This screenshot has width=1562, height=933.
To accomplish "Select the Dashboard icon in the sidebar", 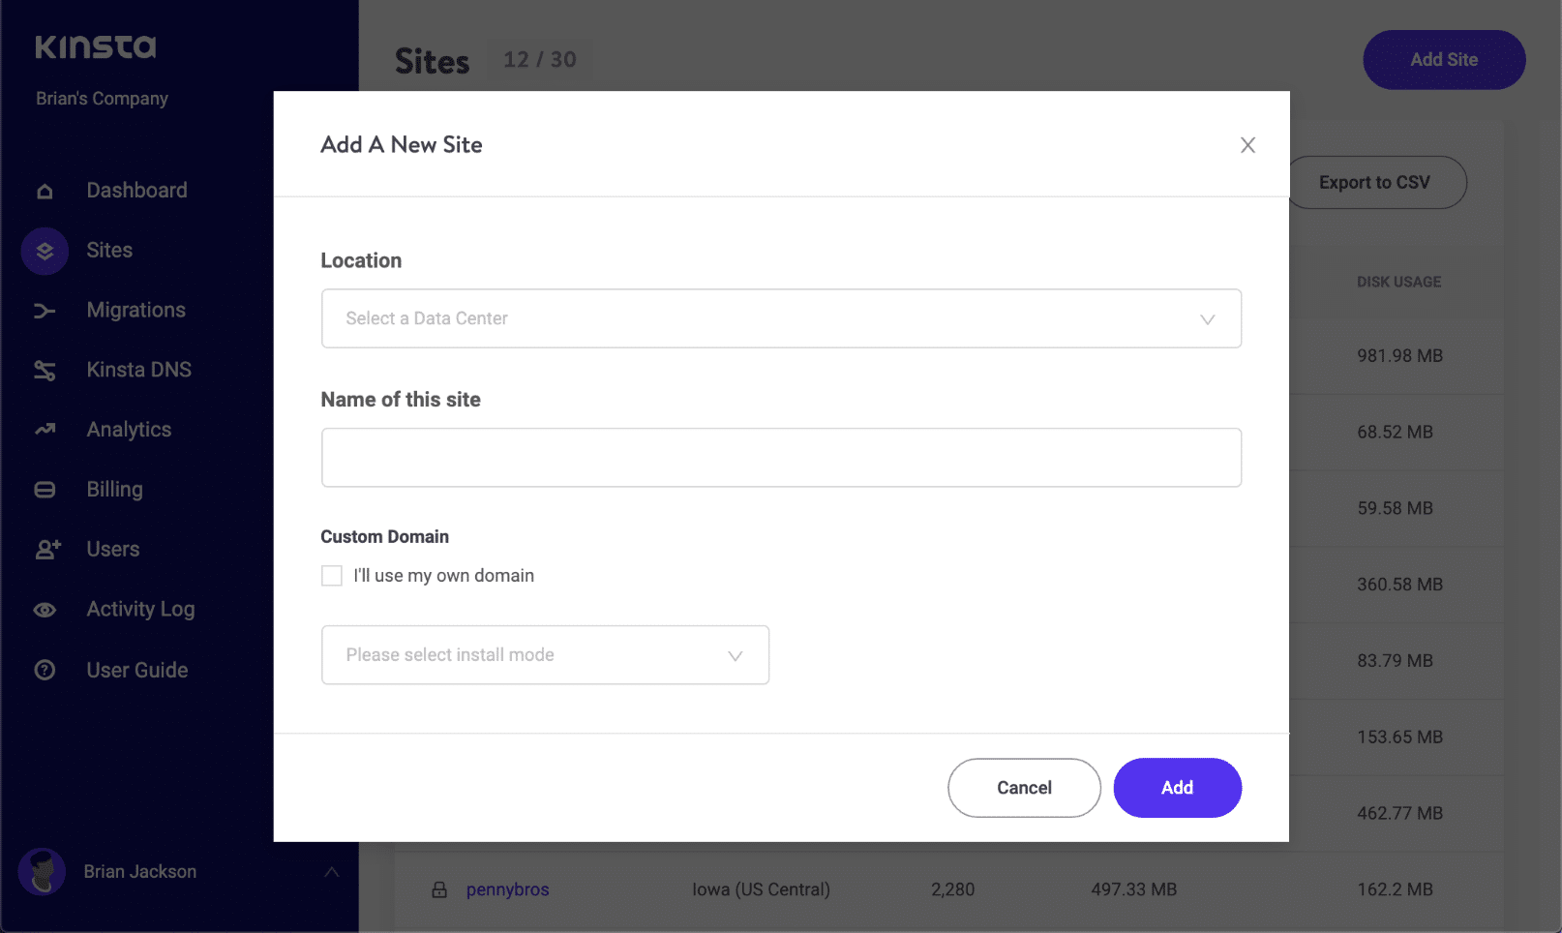I will [x=45, y=190].
